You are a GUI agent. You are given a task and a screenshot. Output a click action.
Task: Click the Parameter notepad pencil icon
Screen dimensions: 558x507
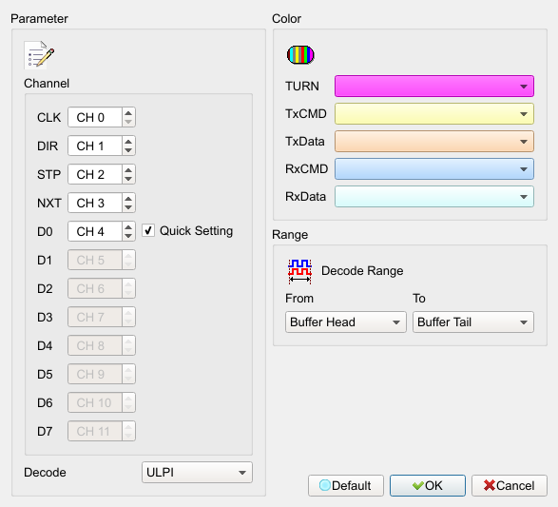pos(39,55)
